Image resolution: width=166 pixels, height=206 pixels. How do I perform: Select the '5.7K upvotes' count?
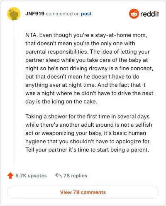pos(31,176)
